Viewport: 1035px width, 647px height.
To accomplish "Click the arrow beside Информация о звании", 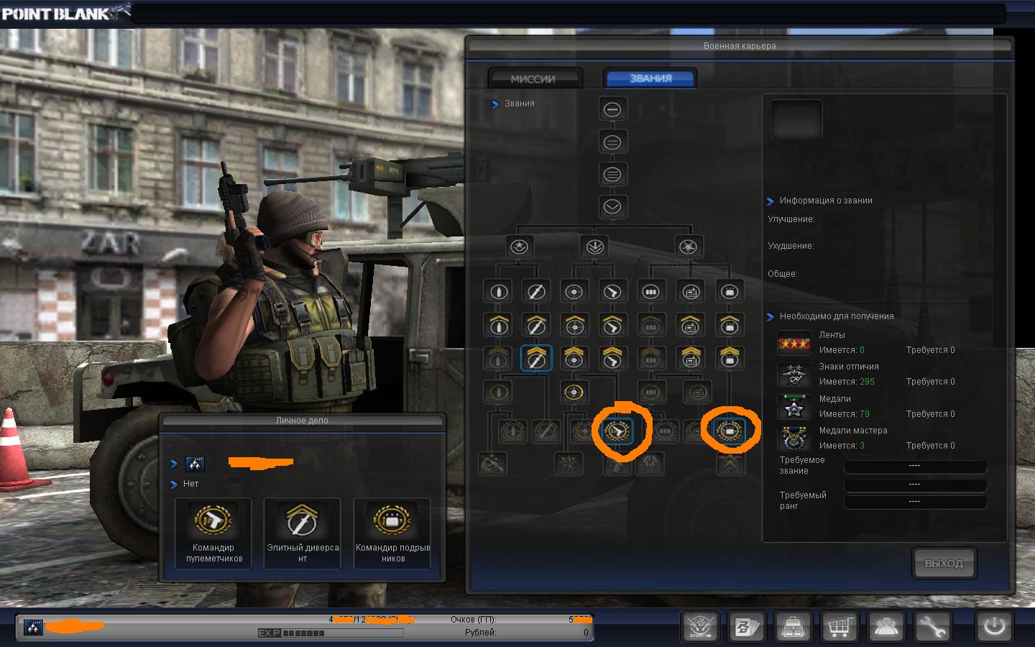I will (770, 201).
